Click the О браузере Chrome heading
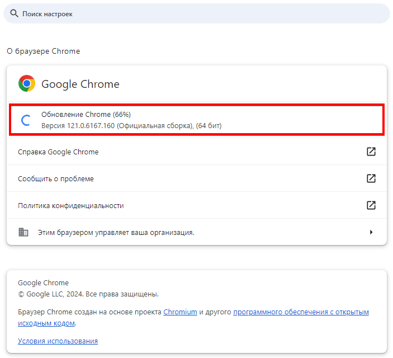This screenshot has height=358, width=393. [x=44, y=51]
